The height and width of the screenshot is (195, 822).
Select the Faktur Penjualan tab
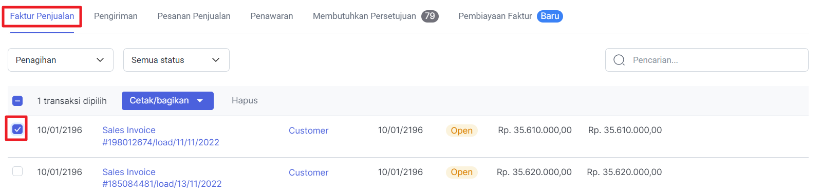[42, 16]
